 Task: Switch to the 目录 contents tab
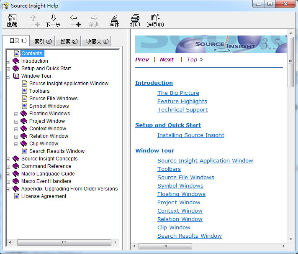(x=16, y=41)
